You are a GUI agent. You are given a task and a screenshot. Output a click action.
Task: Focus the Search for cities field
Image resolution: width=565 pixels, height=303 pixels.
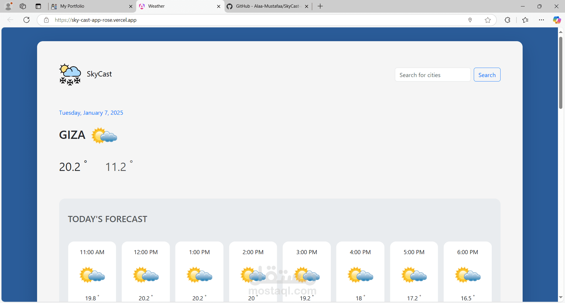tap(433, 75)
